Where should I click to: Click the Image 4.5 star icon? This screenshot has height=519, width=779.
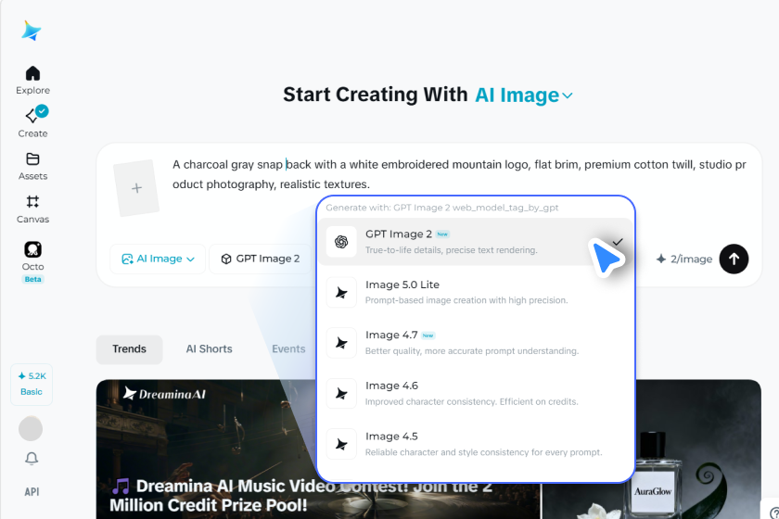[341, 444]
